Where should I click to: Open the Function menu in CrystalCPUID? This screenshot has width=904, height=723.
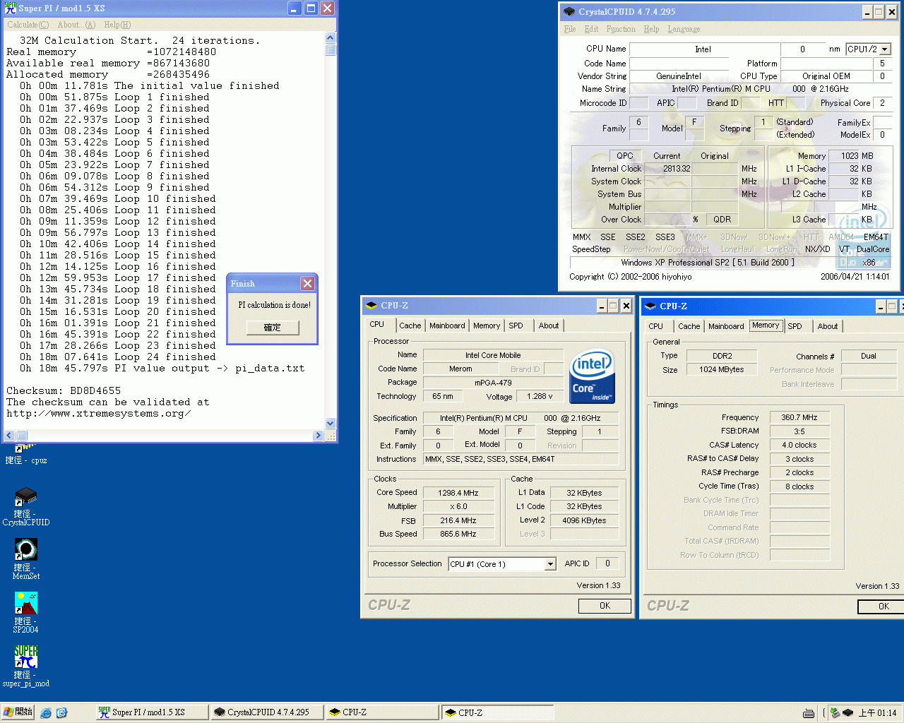click(621, 29)
